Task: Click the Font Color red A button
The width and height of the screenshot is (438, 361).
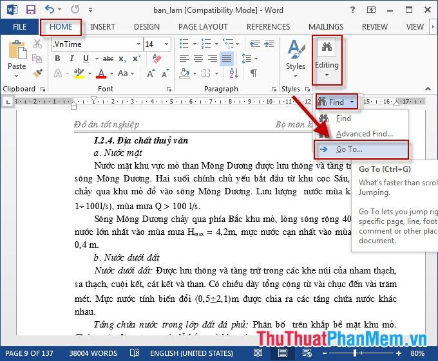Action: [x=101, y=73]
